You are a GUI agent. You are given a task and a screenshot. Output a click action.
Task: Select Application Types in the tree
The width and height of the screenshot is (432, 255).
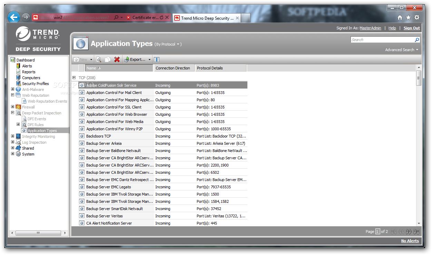[x=42, y=131]
